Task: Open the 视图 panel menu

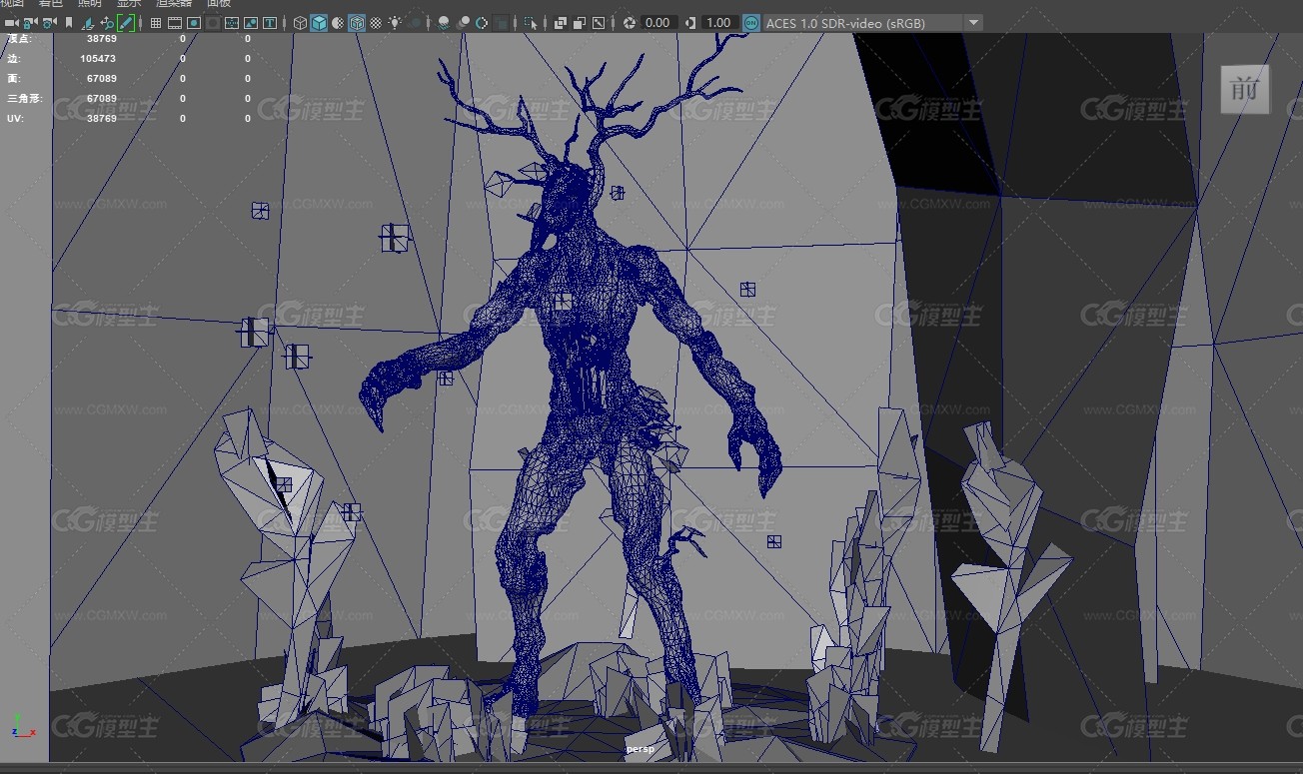Action: [12, 4]
